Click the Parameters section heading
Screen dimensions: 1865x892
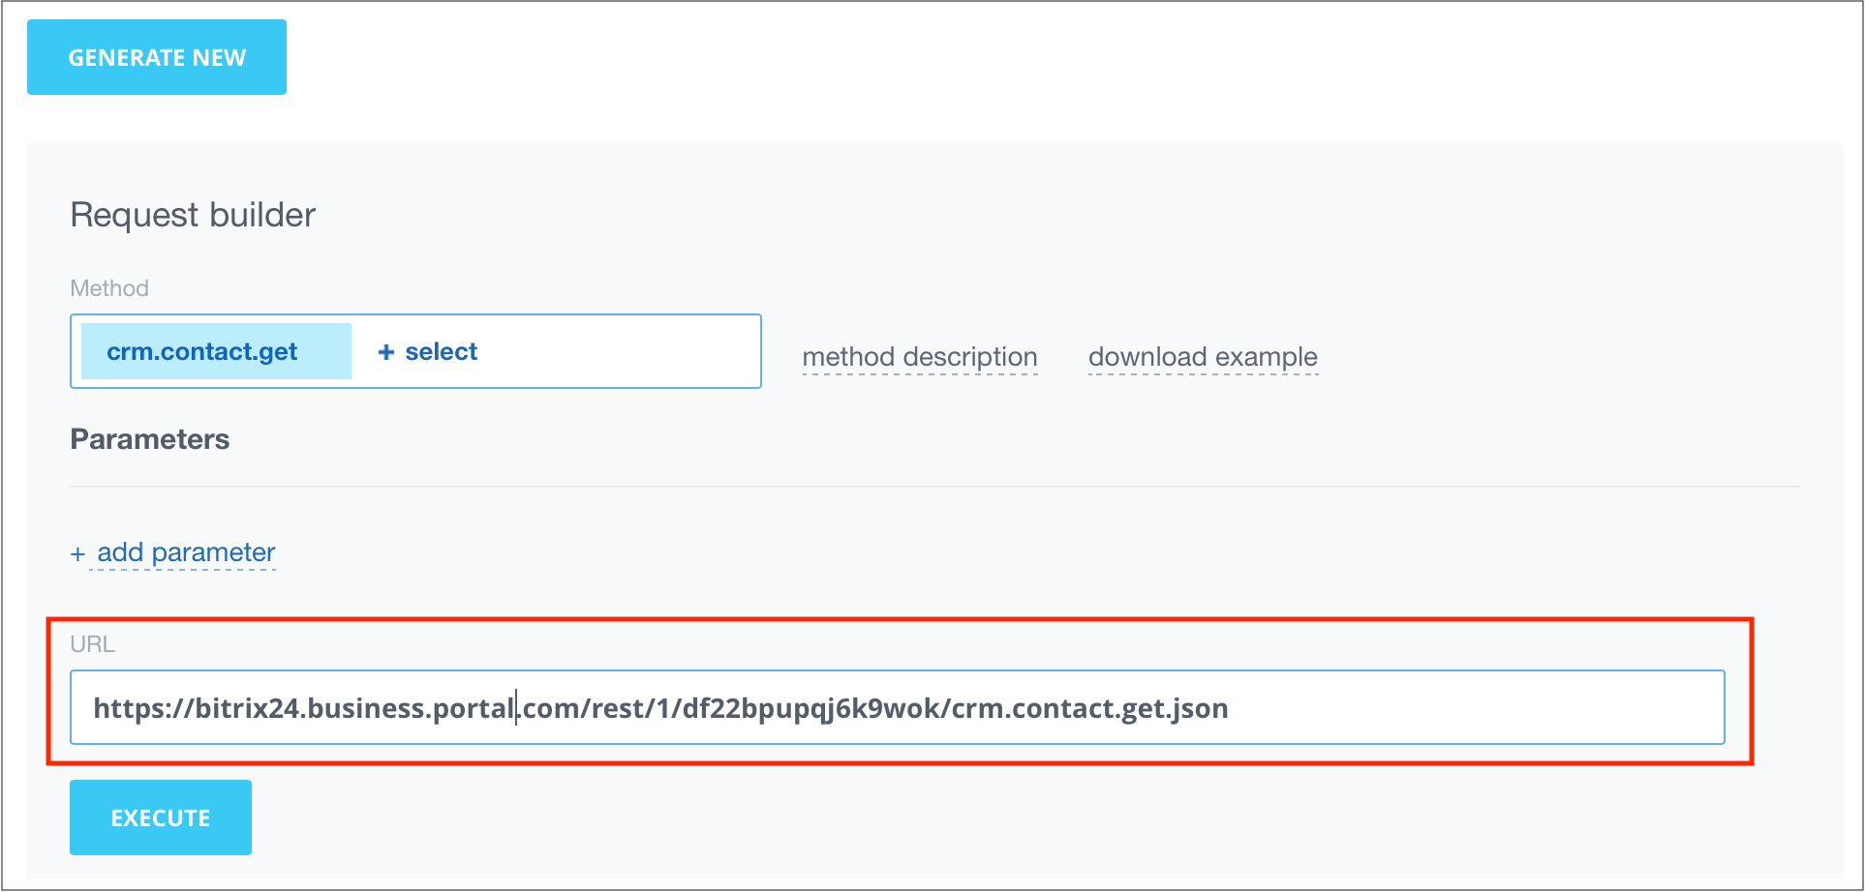(149, 439)
